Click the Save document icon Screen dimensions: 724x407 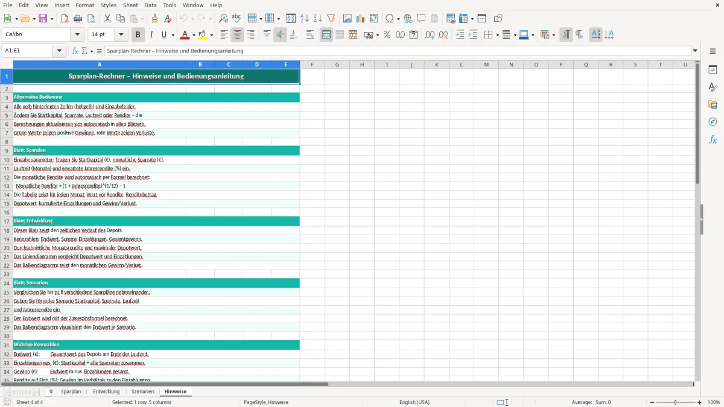click(43, 18)
